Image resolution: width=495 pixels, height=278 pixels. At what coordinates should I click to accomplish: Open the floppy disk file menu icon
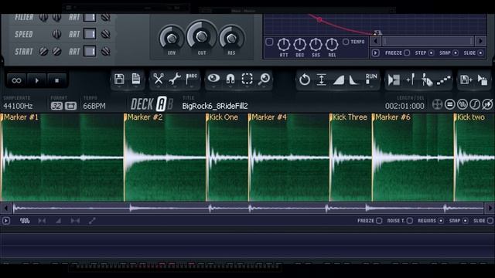click(x=119, y=79)
